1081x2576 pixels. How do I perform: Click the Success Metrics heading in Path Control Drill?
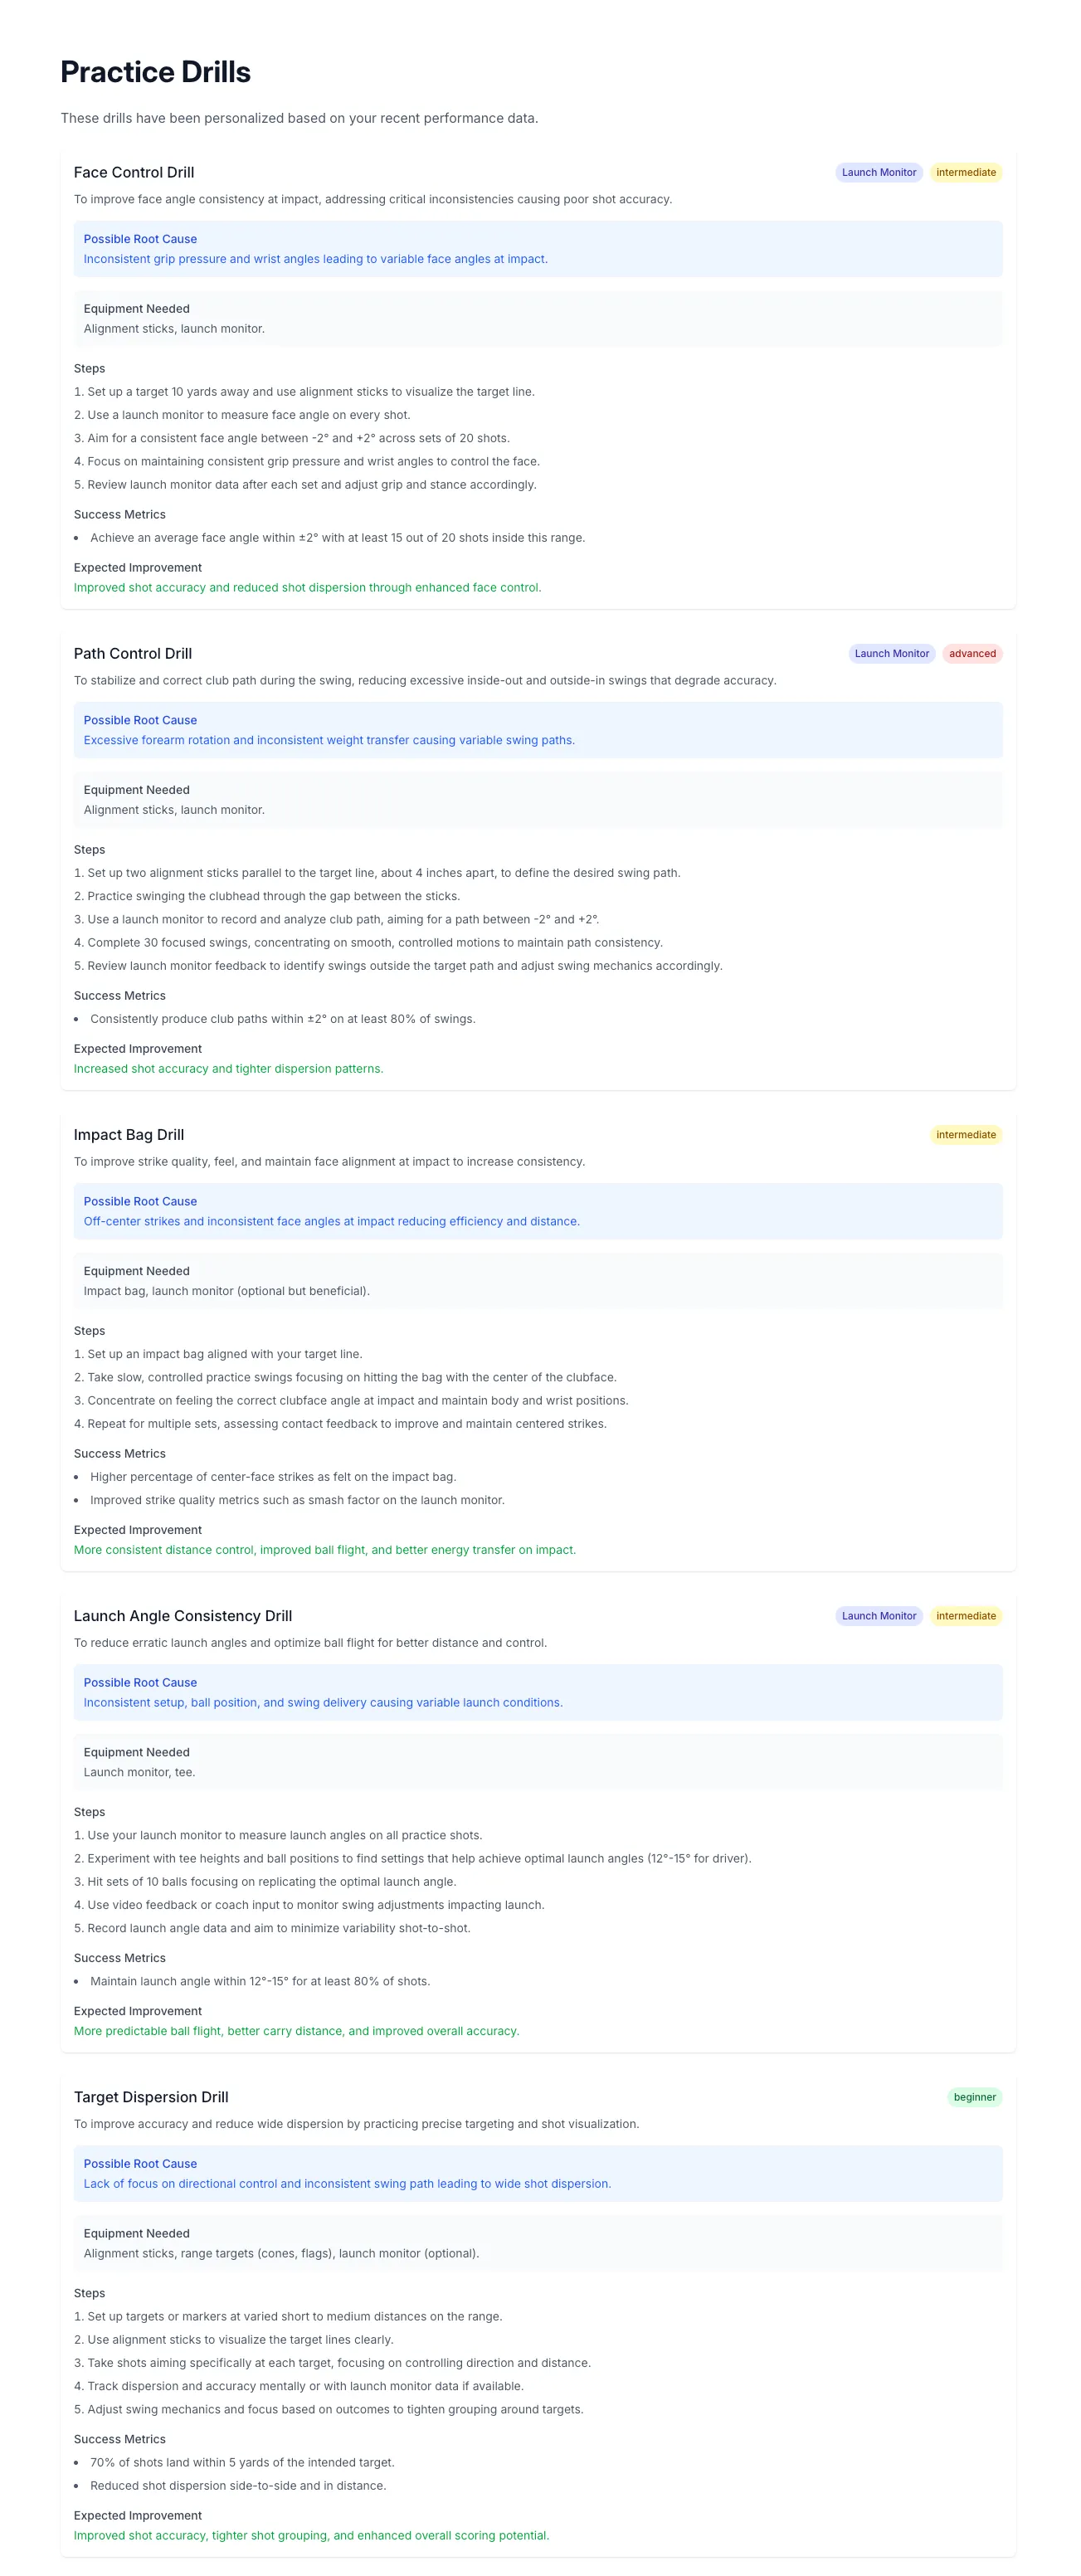(x=120, y=995)
